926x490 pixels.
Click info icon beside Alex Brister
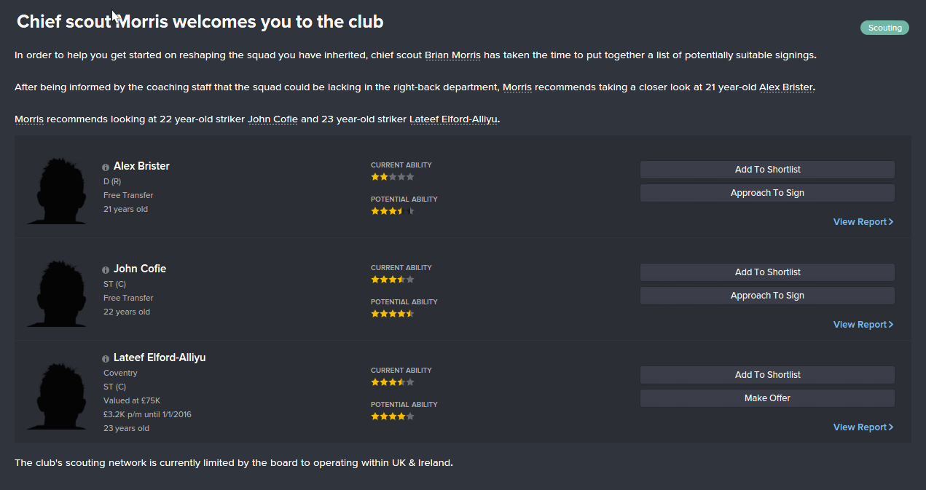click(106, 167)
